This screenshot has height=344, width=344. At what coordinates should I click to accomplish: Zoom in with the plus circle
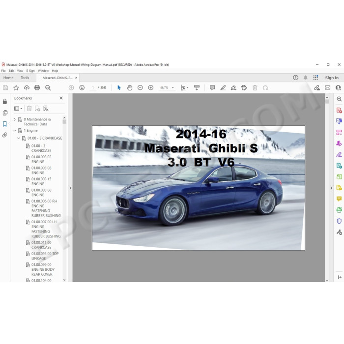pyautogui.click(x=151, y=88)
